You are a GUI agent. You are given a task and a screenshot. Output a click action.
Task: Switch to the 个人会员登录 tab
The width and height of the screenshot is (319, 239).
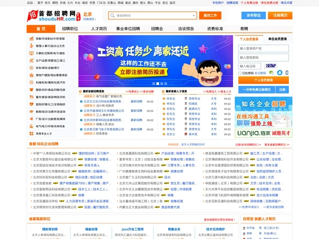tap(249, 39)
